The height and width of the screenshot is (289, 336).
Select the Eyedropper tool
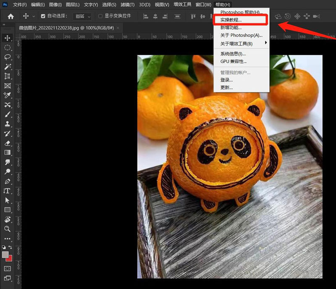click(x=7, y=95)
